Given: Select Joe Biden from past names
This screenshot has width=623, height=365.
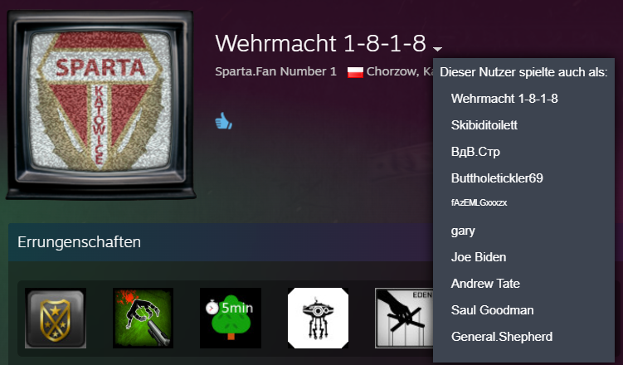Looking at the screenshot, I should [x=479, y=257].
